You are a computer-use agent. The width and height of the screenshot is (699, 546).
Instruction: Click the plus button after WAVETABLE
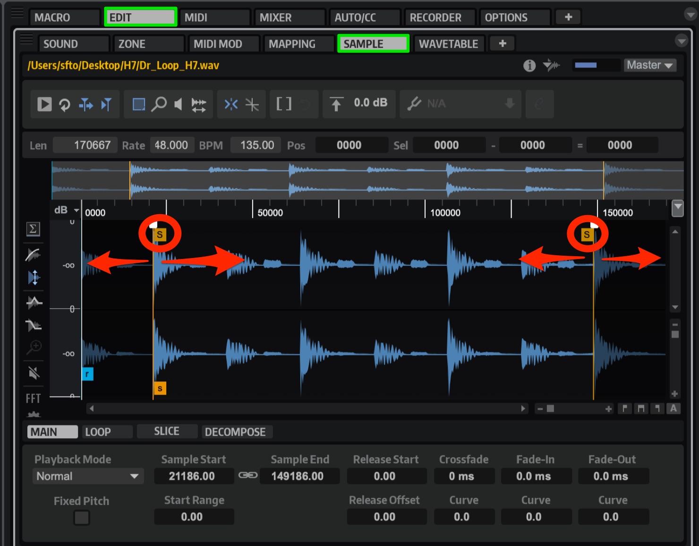tap(503, 43)
